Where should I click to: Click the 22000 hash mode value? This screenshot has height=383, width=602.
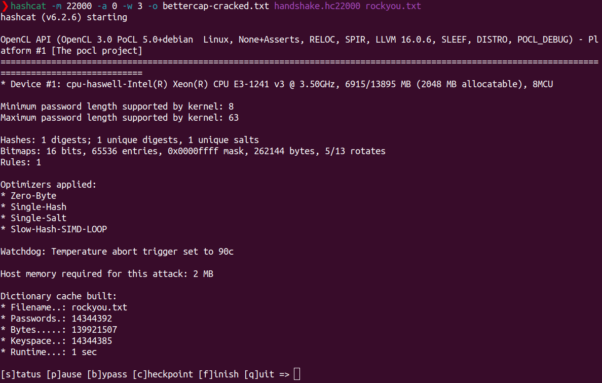coord(79,7)
